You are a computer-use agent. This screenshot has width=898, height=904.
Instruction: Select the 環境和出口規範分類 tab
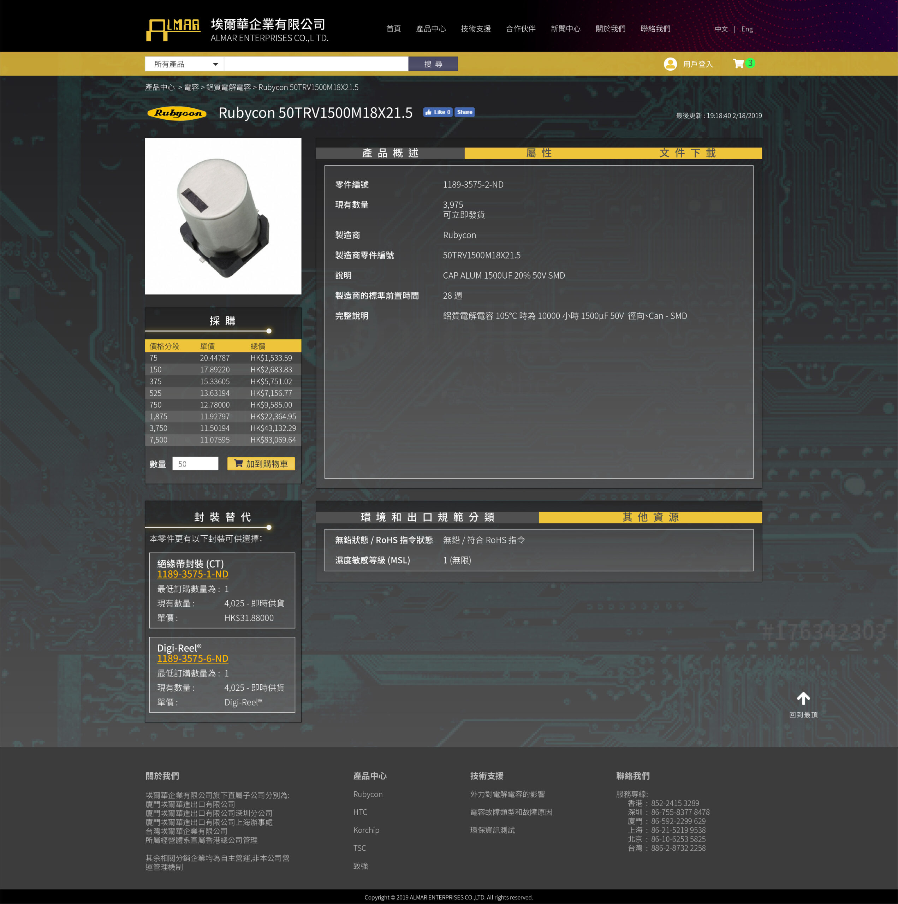point(427,517)
